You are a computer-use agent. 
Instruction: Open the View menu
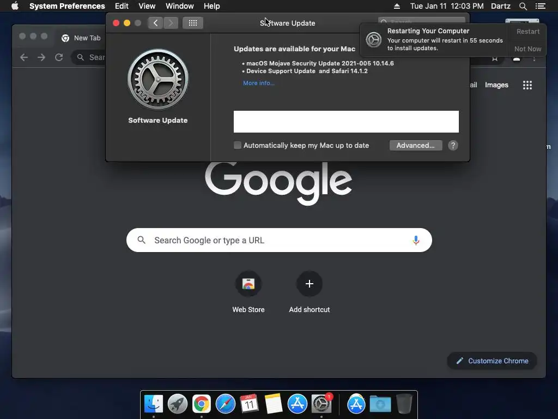[x=147, y=6]
